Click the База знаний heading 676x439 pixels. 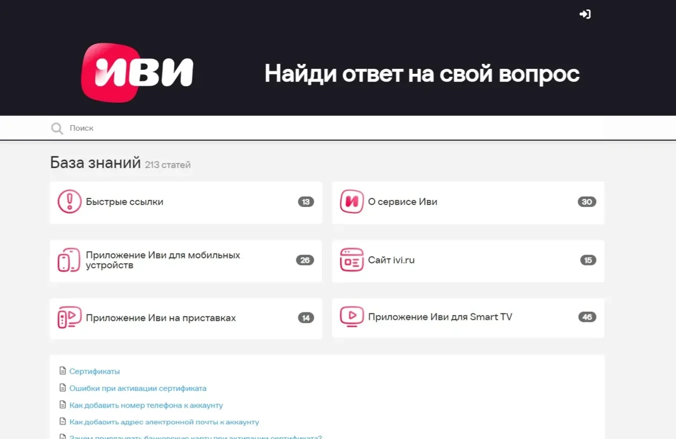pyautogui.click(x=95, y=163)
